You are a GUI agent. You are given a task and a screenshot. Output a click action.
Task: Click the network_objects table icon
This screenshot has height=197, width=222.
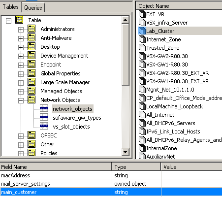click(44, 108)
